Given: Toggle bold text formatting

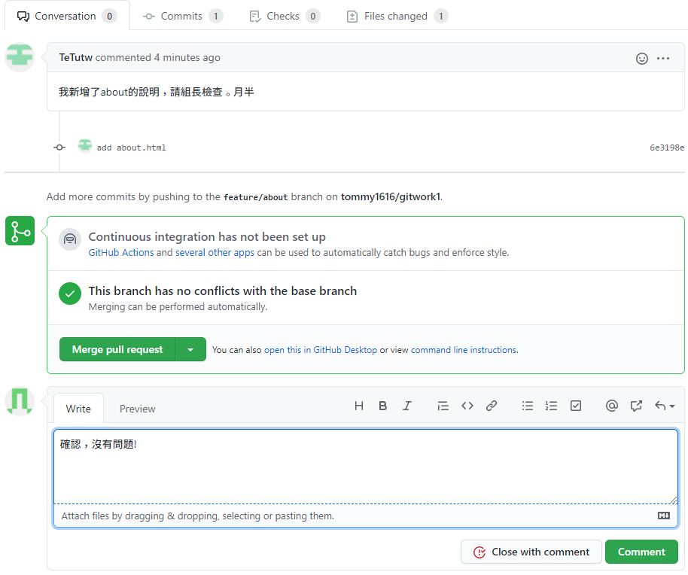Looking at the screenshot, I should click(382, 406).
